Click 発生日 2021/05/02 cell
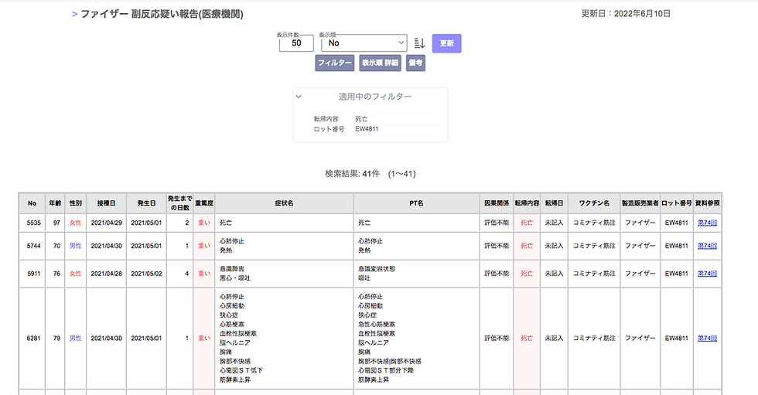The width and height of the screenshot is (758, 395). [x=146, y=274]
